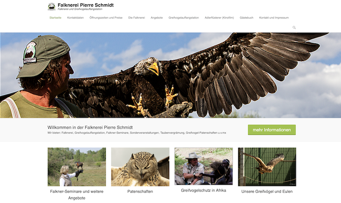Go to Öffnungszeiten und Preise page
The height and width of the screenshot is (203, 341).
pyautogui.click(x=106, y=18)
